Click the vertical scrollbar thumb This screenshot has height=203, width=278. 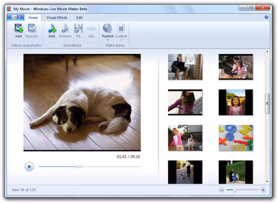[x=267, y=103]
